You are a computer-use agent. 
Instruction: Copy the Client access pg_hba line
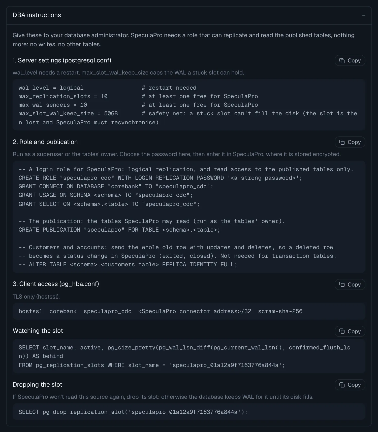[x=350, y=284]
